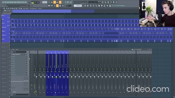Mute the Shaker 2 mixer insert
Screen dimensions: 175x98
point(63,69)
